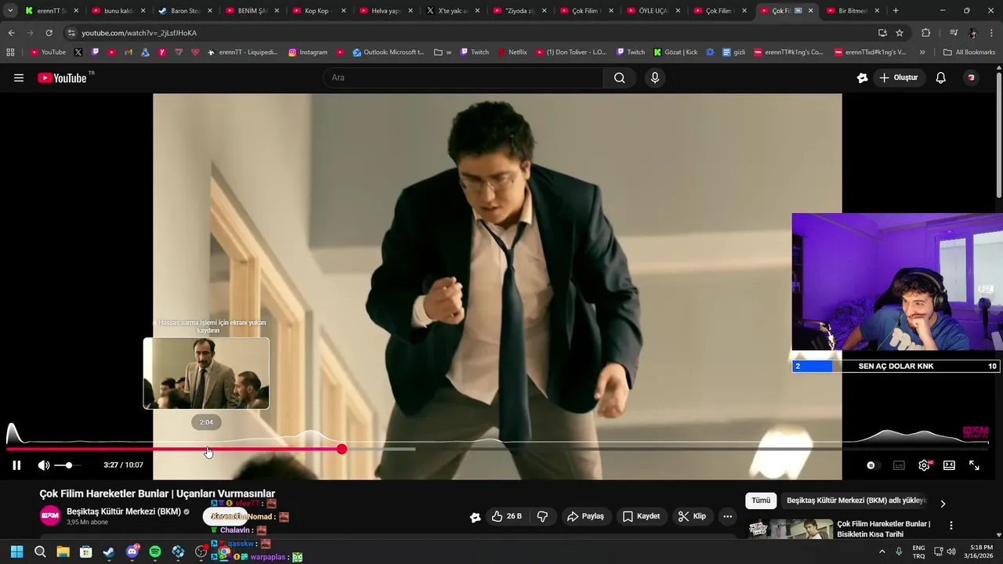
Task: Open Spotify from the taskbar
Action: 155,552
